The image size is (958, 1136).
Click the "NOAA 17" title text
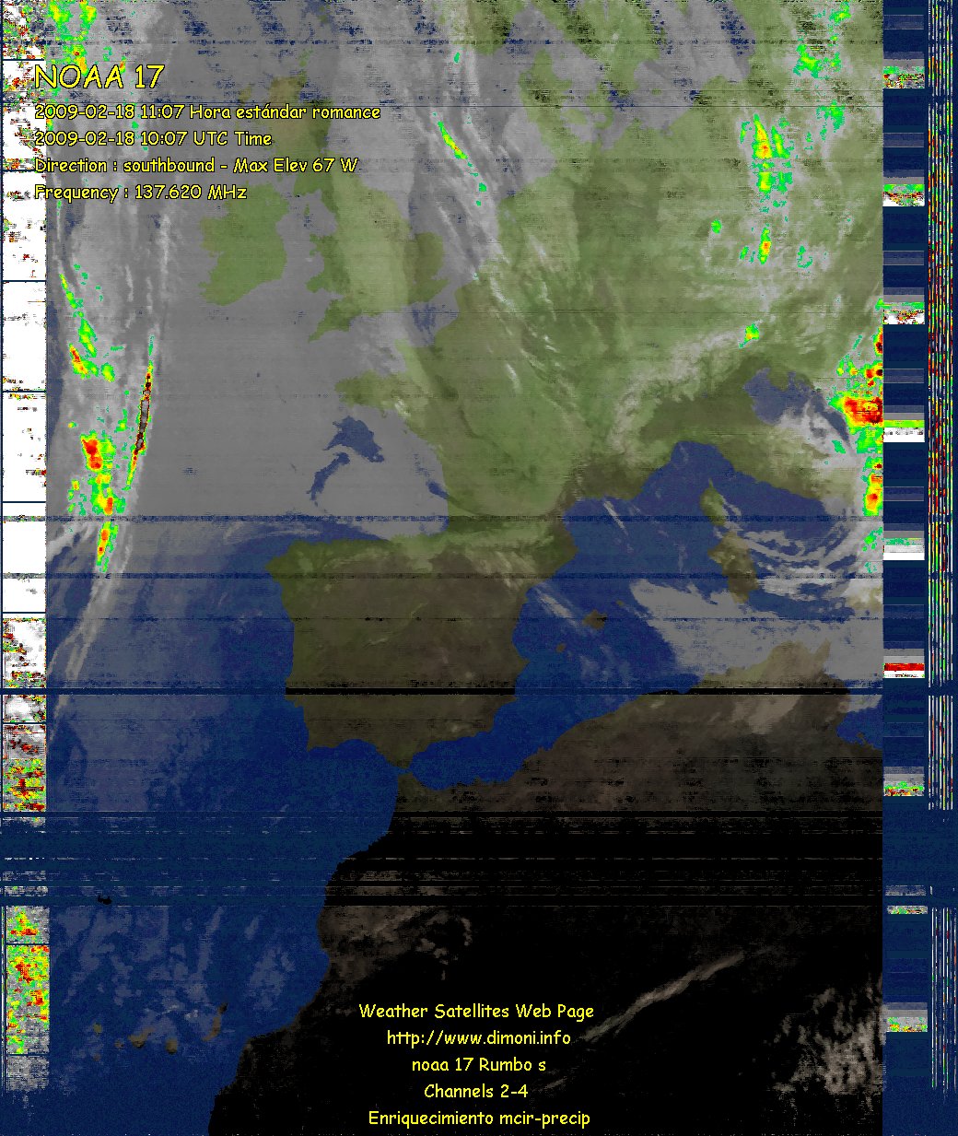click(x=99, y=76)
